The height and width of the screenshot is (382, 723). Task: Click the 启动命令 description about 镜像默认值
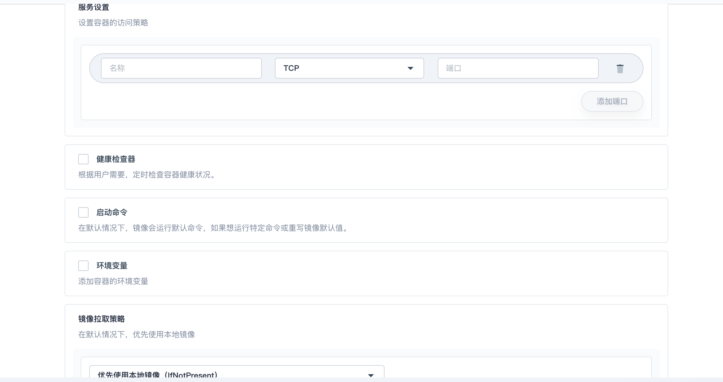point(214,228)
